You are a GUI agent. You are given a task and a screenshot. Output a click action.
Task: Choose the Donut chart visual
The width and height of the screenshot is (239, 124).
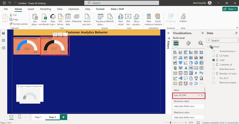196,63
